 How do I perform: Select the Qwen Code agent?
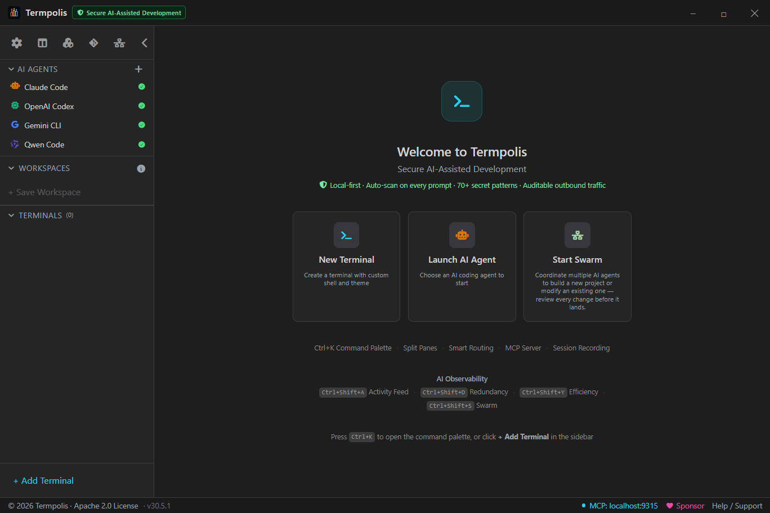click(x=77, y=145)
